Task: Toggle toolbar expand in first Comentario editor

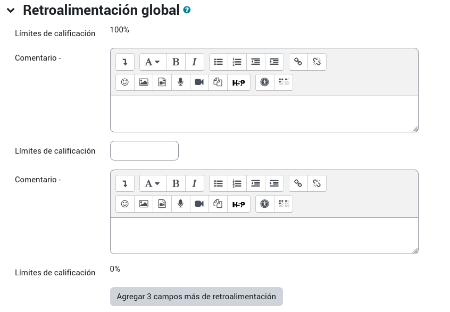Action: click(x=125, y=62)
